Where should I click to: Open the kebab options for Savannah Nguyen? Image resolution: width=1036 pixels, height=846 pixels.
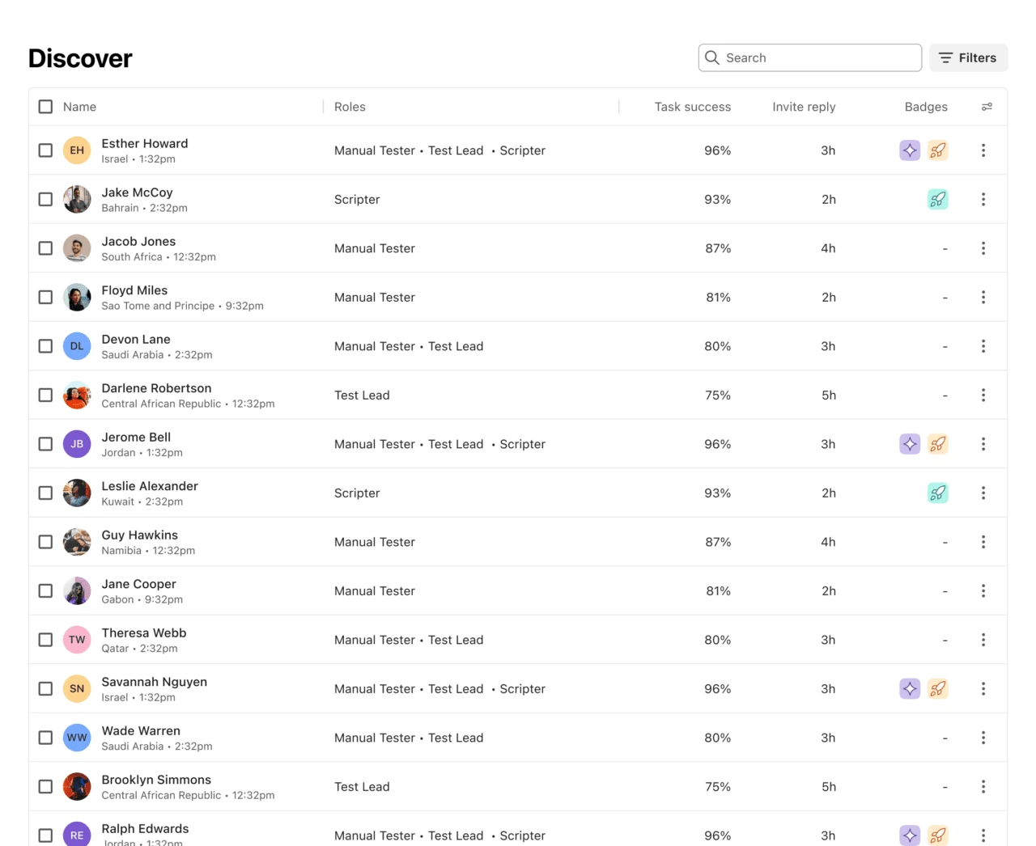pos(983,688)
